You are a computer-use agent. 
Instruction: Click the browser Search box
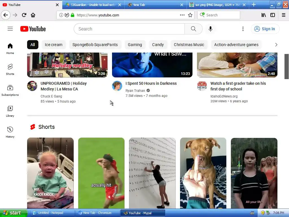[219, 15]
